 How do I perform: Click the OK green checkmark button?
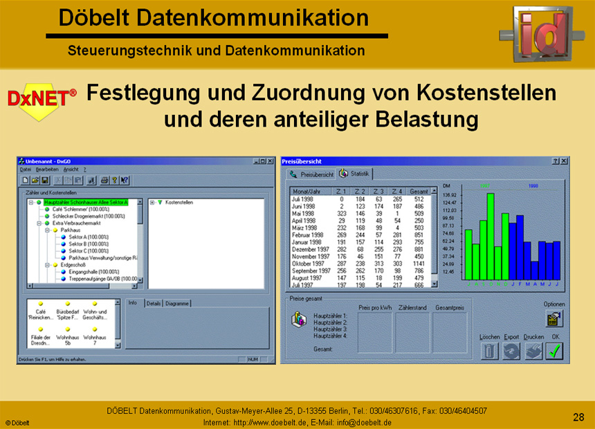[x=554, y=351]
